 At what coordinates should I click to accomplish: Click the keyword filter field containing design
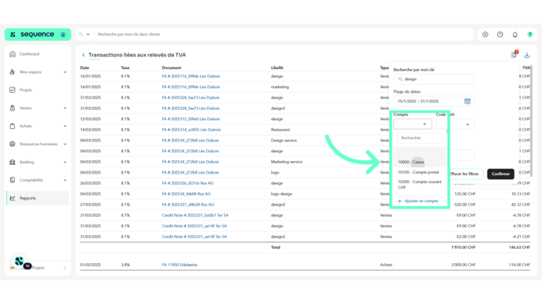pos(434,79)
